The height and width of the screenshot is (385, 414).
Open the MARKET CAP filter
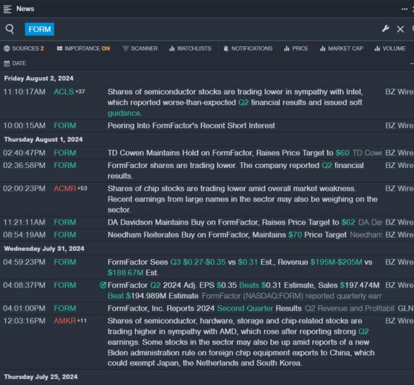pos(341,49)
